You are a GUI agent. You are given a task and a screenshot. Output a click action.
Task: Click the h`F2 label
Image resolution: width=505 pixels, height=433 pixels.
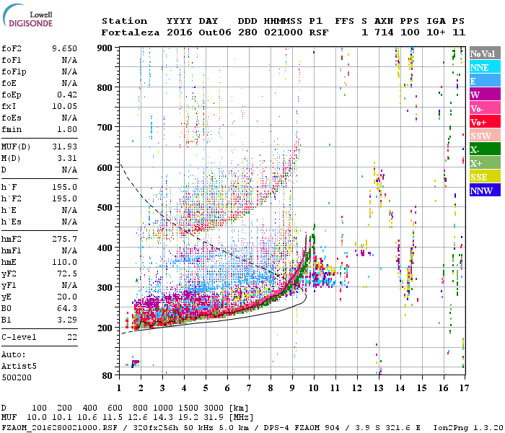coord(12,198)
